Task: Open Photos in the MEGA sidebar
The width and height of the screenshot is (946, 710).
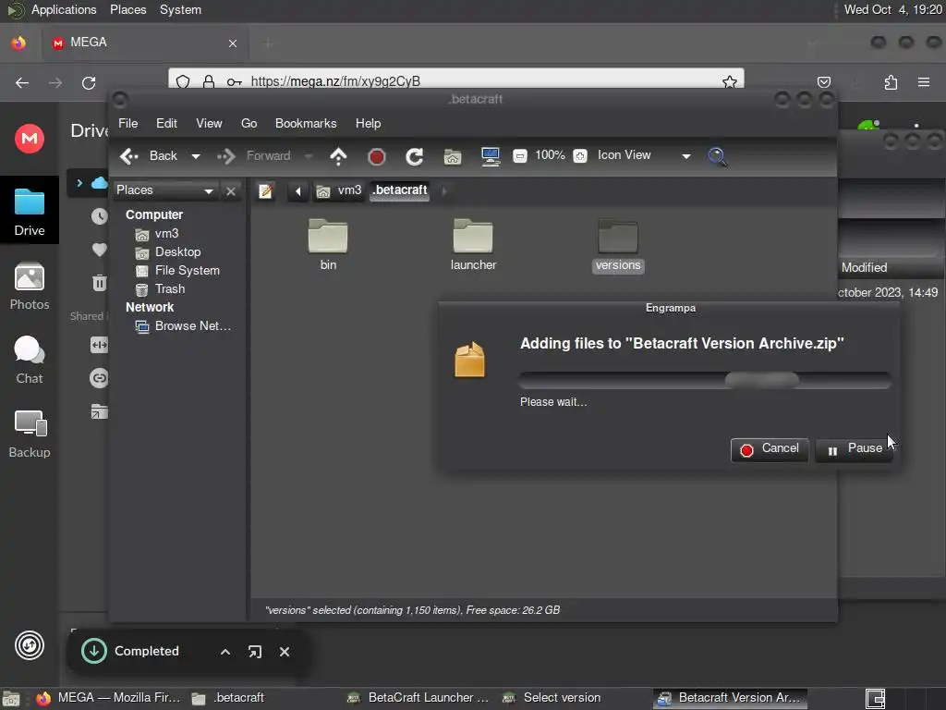Action: tap(29, 287)
